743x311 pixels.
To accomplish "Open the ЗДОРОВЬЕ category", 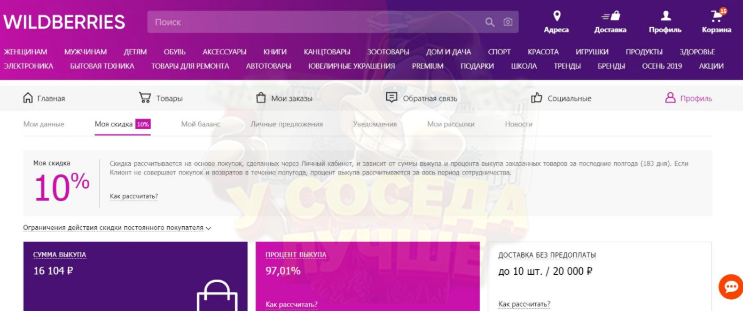I will coord(697,52).
